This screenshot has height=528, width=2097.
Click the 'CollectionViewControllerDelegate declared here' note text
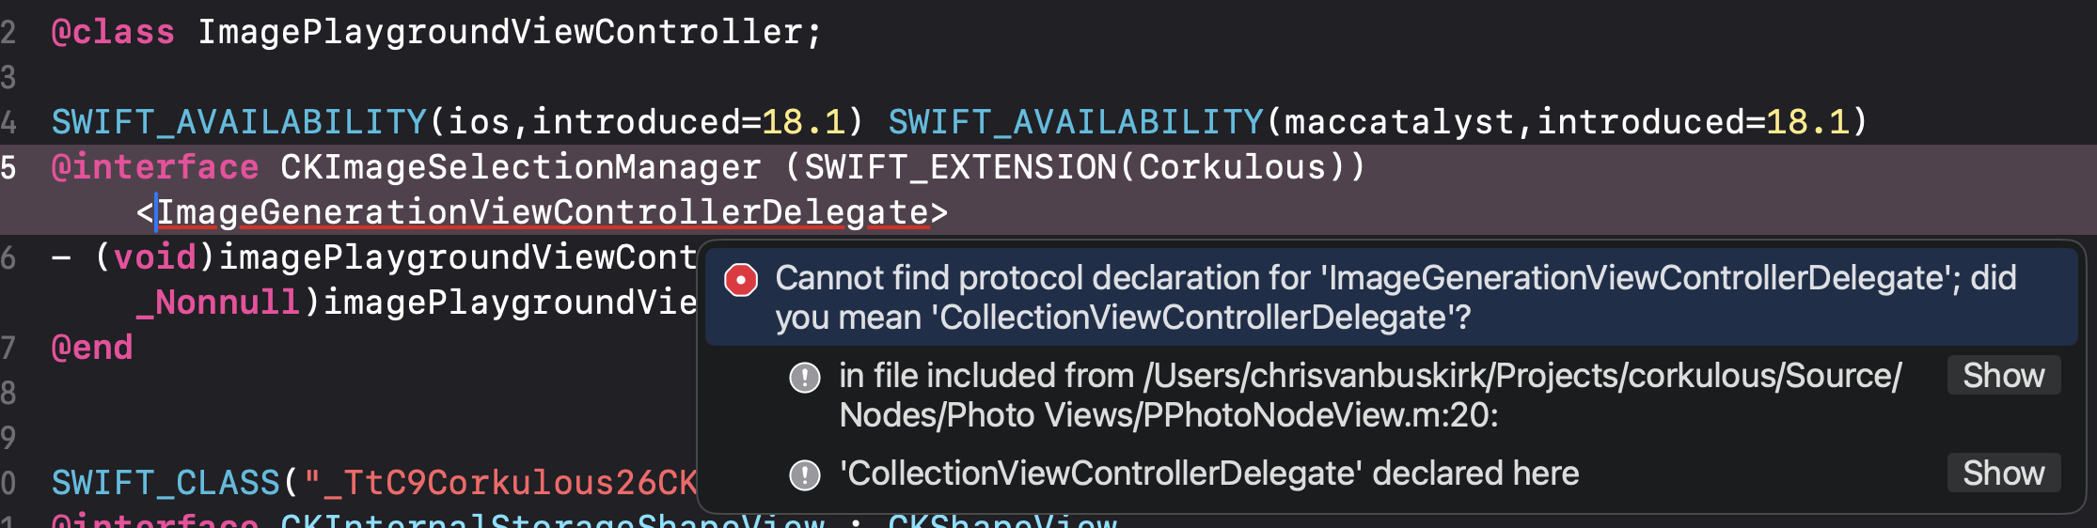click(x=1209, y=474)
